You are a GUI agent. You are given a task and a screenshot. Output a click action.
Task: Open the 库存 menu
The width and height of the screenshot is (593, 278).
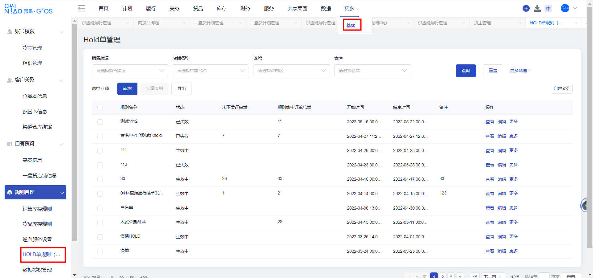[222, 8]
